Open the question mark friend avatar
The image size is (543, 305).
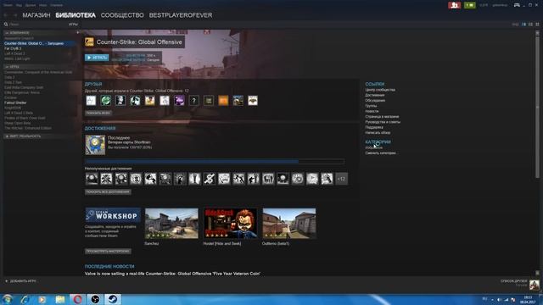pos(194,101)
